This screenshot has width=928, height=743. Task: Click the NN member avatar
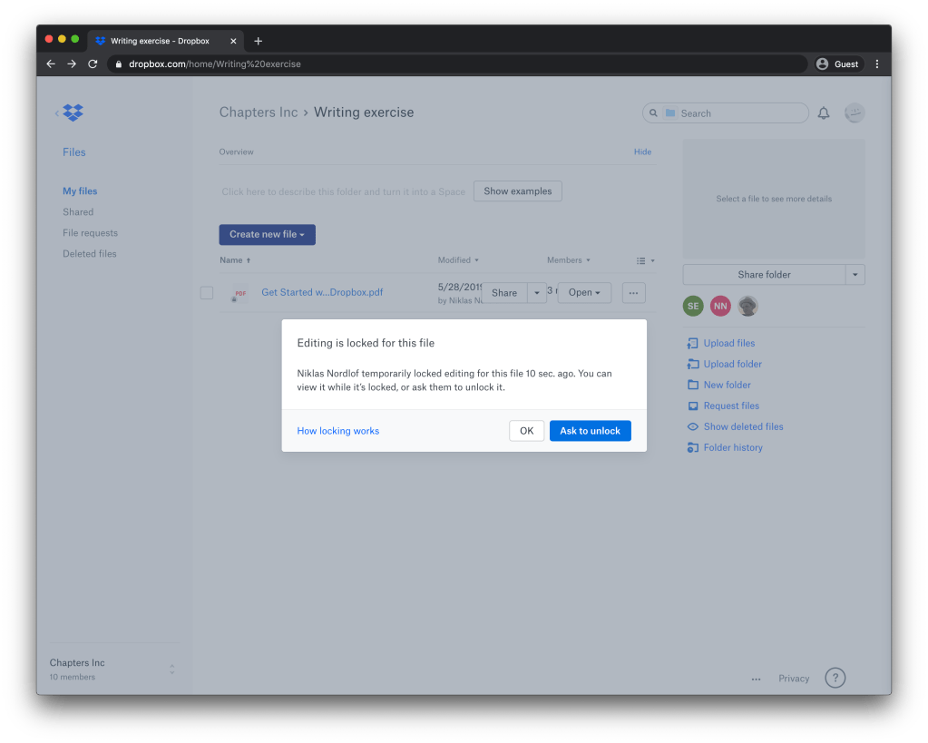tap(720, 307)
